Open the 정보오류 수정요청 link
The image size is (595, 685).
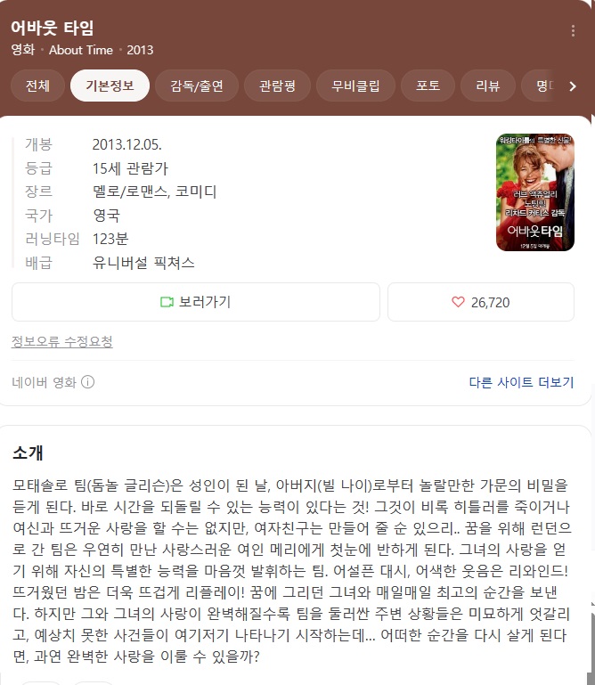coord(62,342)
